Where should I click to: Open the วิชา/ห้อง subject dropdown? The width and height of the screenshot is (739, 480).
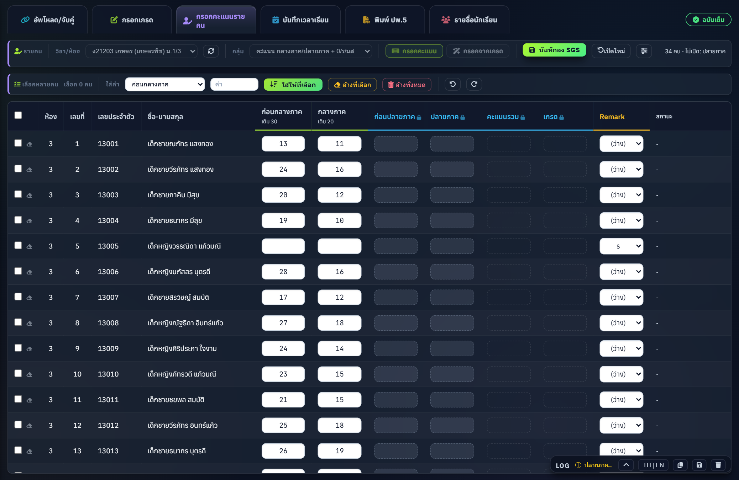142,51
